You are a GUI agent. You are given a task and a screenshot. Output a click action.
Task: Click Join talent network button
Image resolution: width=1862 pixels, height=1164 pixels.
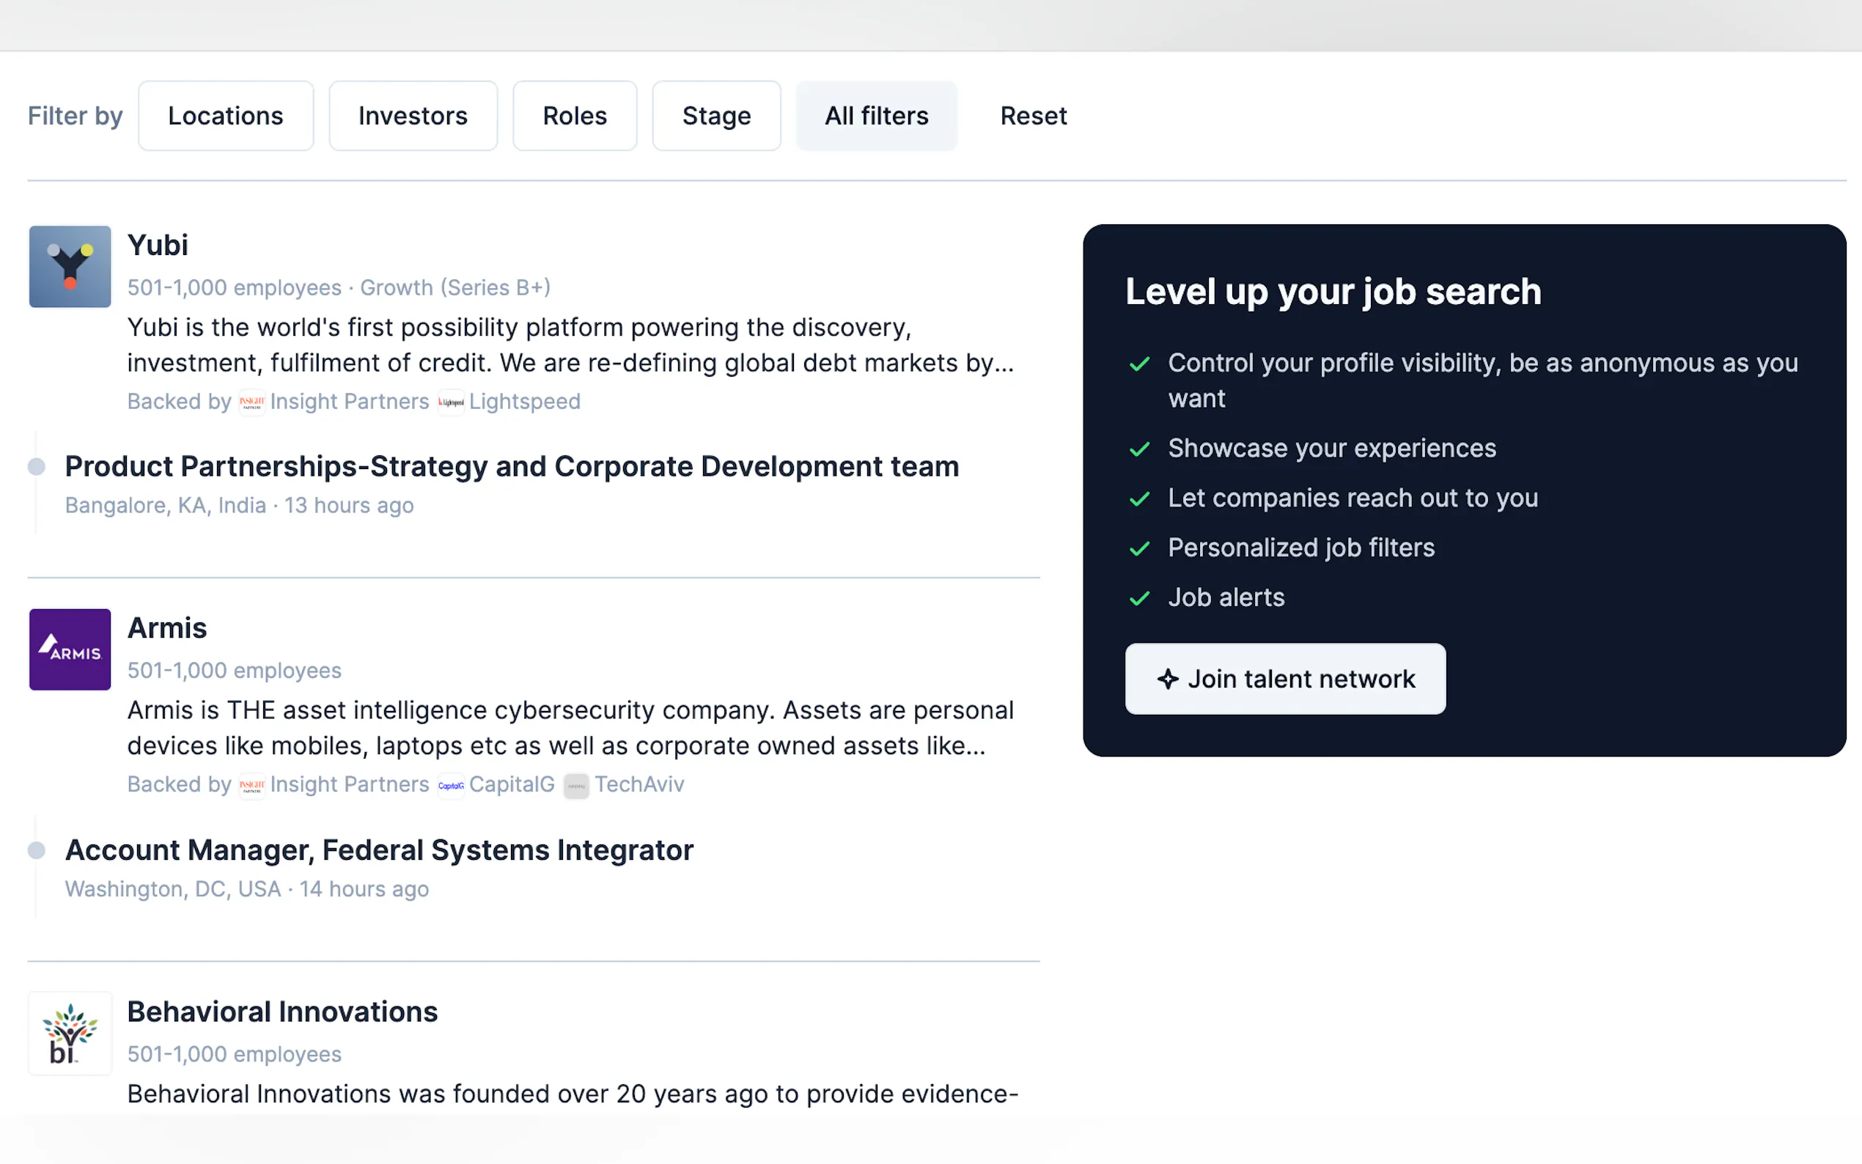click(x=1284, y=678)
